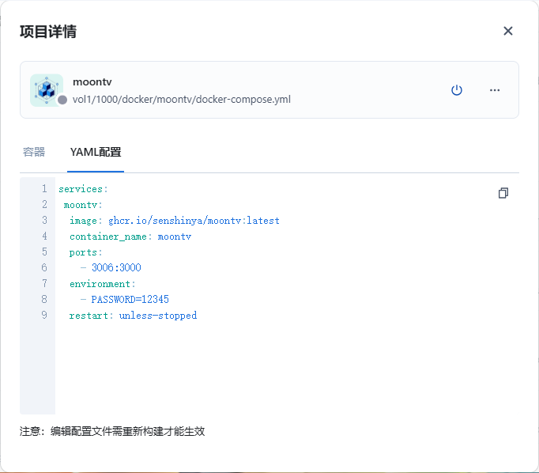Click the moontv project cube icon
This screenshot has height=473, width=539.
click(x=47, y=90)
